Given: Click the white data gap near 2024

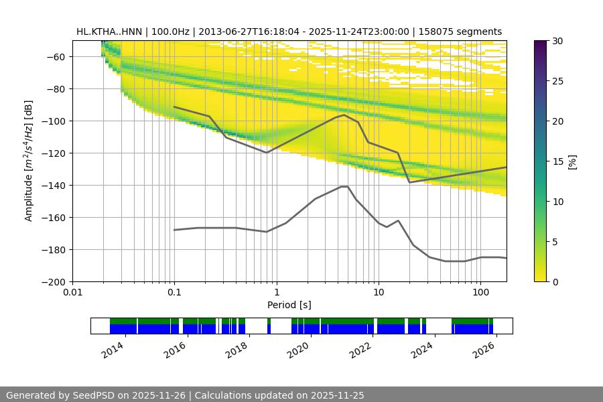Looking at the screenshot, I should (438, 326).
